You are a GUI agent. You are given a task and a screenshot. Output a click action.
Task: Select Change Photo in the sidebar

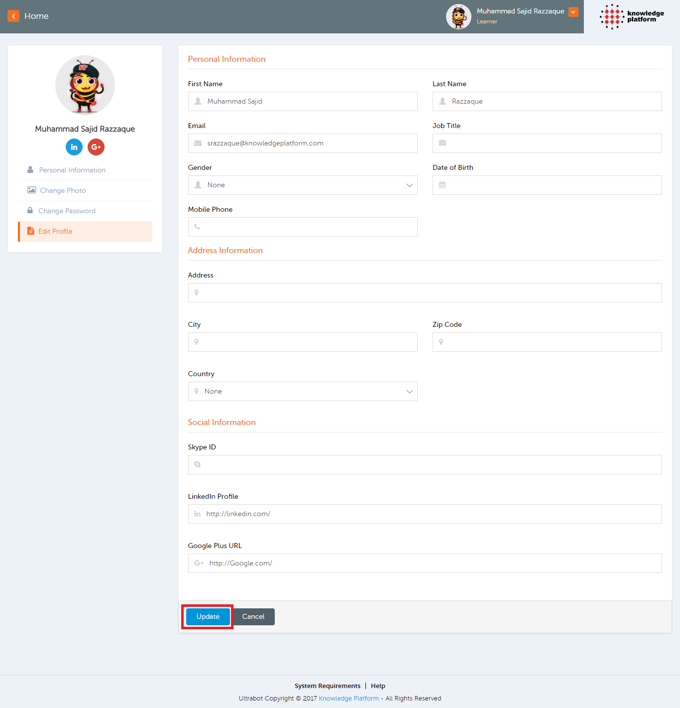(x=63, y=191)
